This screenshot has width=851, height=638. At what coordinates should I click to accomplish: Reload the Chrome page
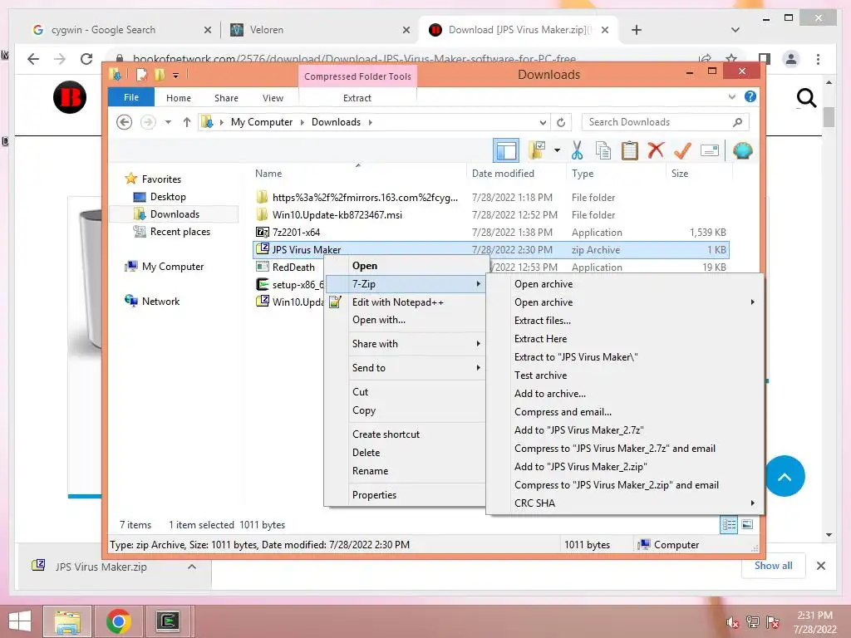[86, 59]
